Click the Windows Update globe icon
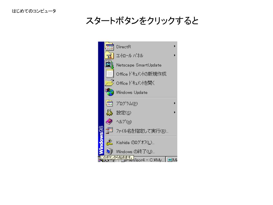273x205 pixels. coord(109,92)
